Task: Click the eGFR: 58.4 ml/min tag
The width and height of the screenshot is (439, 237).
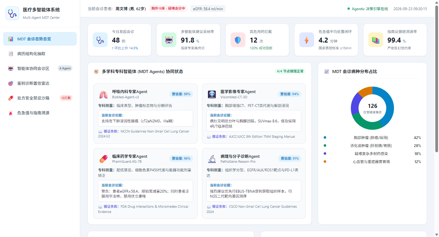Action: (x=208, y=9)
